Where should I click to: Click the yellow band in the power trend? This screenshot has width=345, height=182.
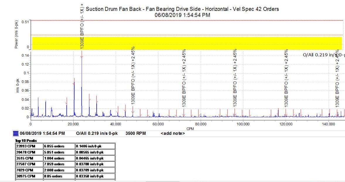click(187, 43)
